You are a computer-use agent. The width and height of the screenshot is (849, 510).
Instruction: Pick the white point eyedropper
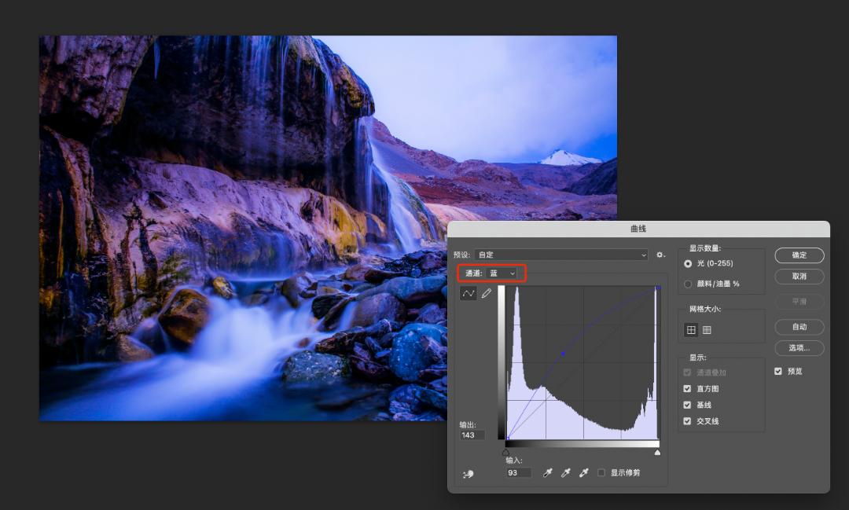(583, 473)
